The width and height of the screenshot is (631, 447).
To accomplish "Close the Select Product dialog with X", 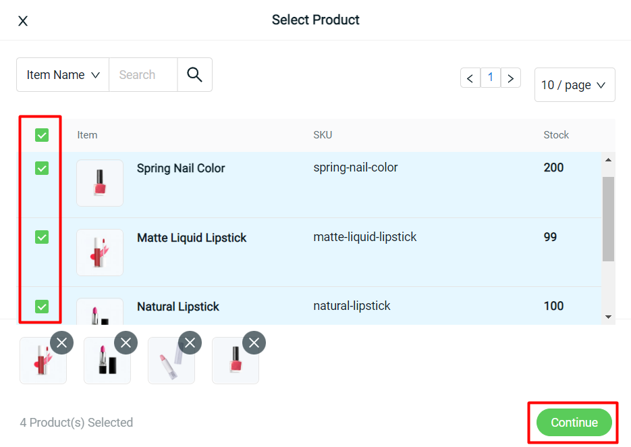I will [x=23, y=21].
